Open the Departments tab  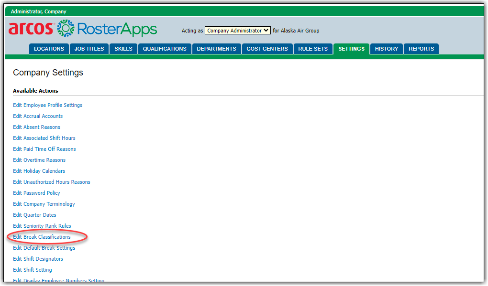216,49
